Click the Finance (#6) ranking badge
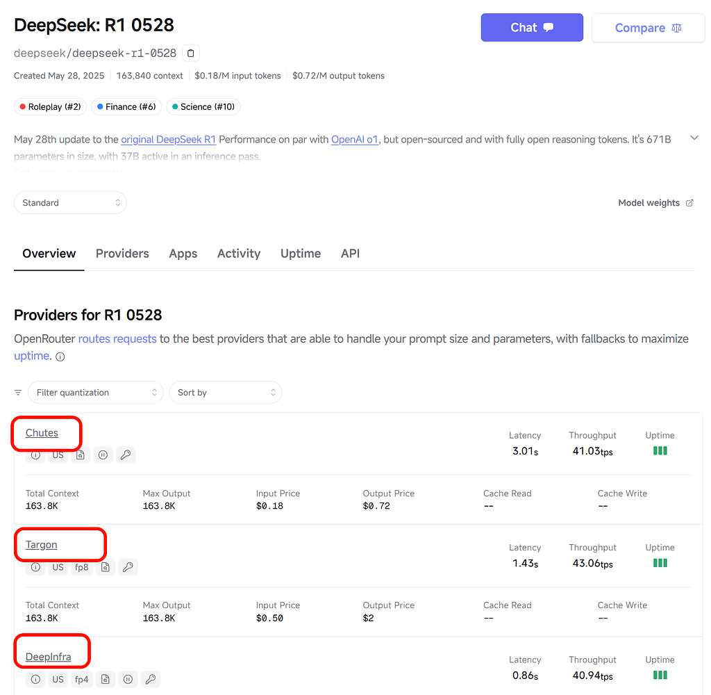 tap(126, 106)
